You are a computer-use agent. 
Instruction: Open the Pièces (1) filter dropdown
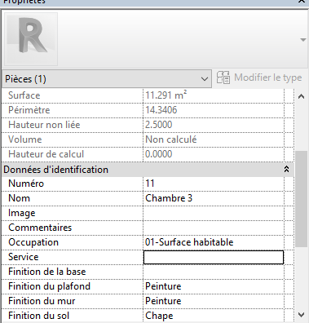107,79
